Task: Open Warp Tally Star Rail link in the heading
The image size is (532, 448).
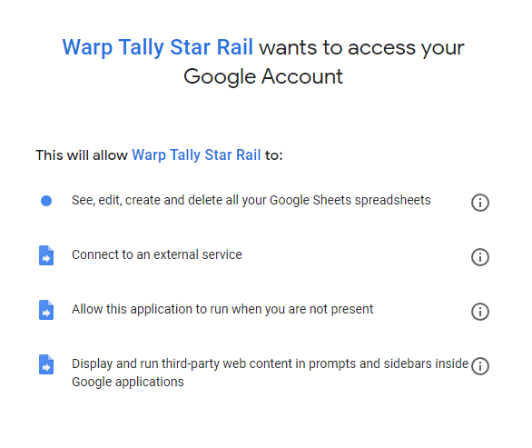Action: click(x=157, y=47)
